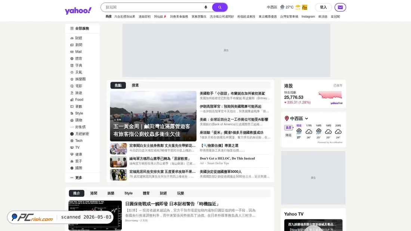
Task: Click the 電影 movie icon in sidebar
Action: point(72,86)
